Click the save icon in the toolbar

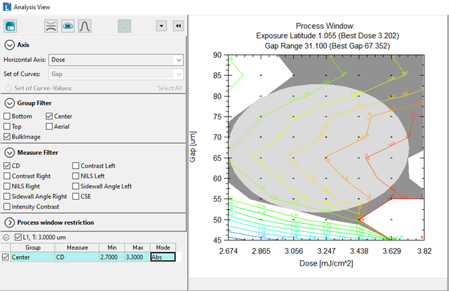10,26
